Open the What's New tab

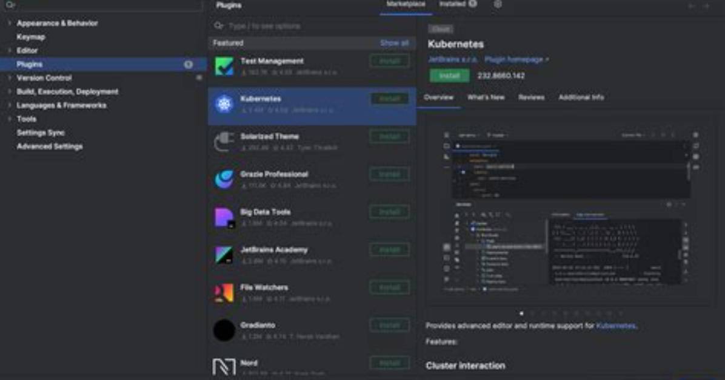486,97
